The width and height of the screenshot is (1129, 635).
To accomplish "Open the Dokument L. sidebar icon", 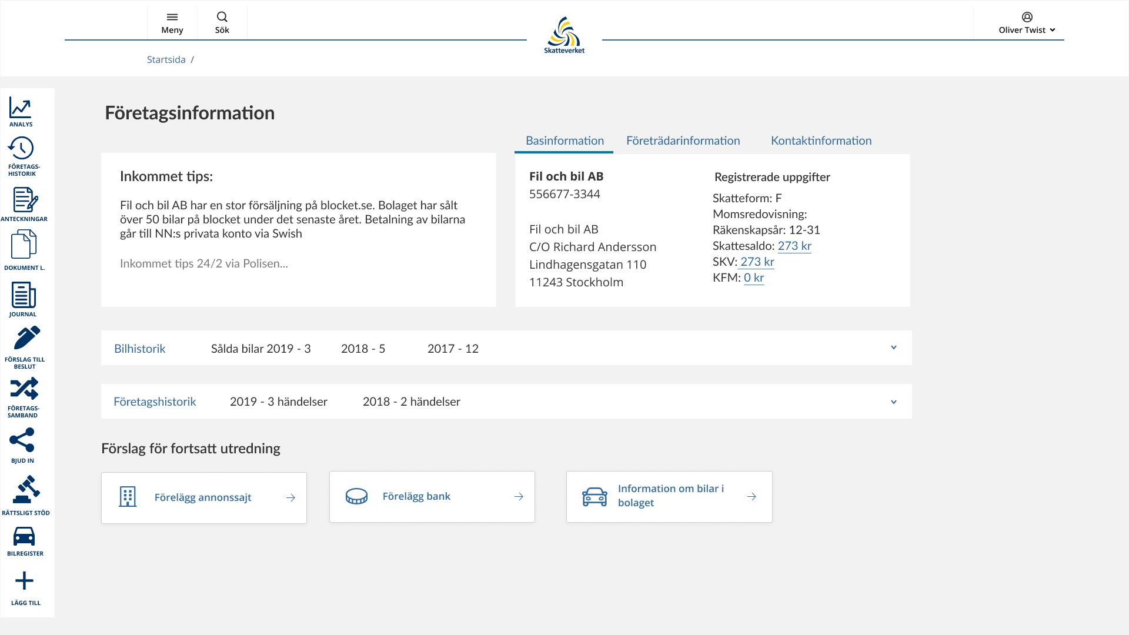I will (24, 245).
